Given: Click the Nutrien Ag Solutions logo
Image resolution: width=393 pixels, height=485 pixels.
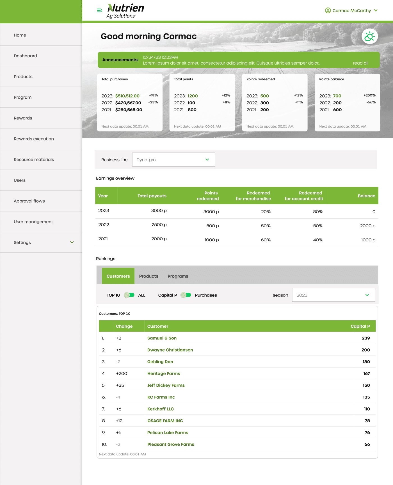Looking at the screenshot, I should coord(125,11).
